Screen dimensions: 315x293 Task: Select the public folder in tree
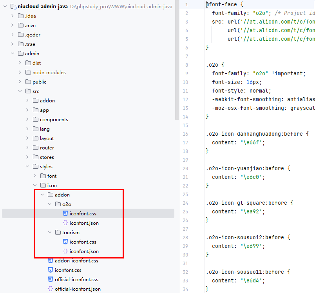tap(39, 82)
